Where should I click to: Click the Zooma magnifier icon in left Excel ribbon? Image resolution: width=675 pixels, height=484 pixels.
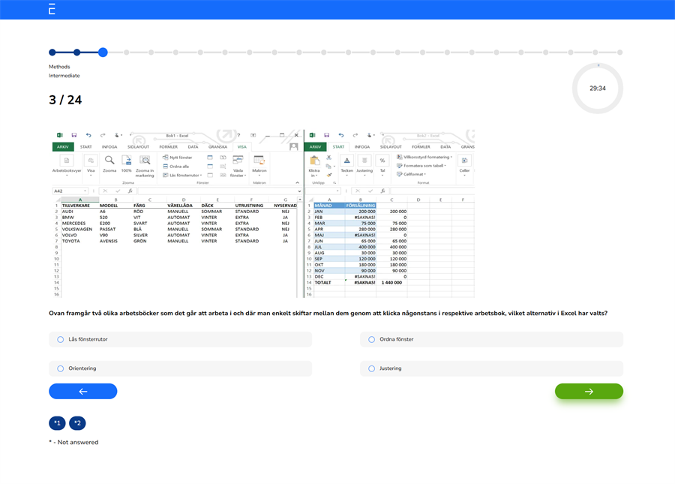[x=109, y=161]
